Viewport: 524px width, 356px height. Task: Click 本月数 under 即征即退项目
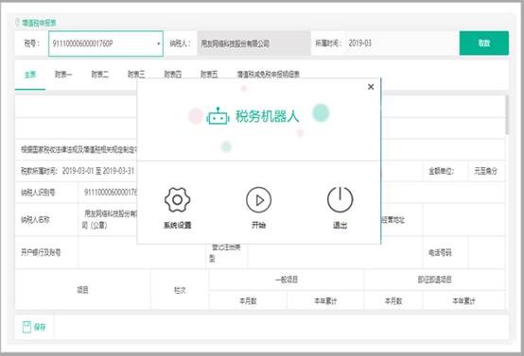(393, 300)
